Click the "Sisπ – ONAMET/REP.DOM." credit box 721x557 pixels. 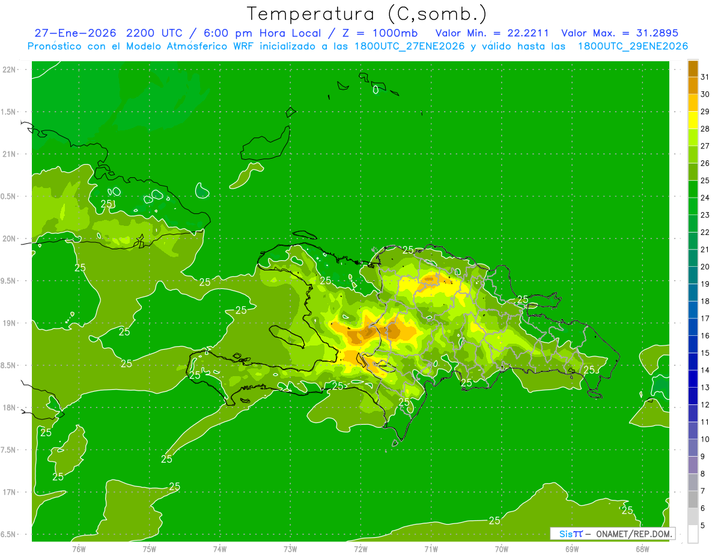tap(612, 534)
